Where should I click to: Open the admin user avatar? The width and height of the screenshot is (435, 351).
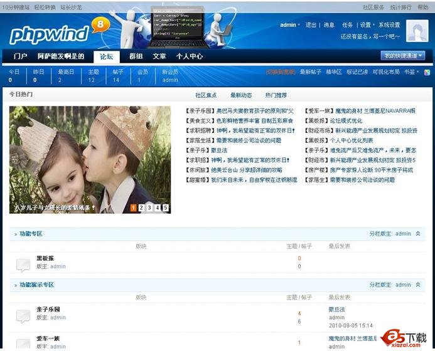coord(417,31)
